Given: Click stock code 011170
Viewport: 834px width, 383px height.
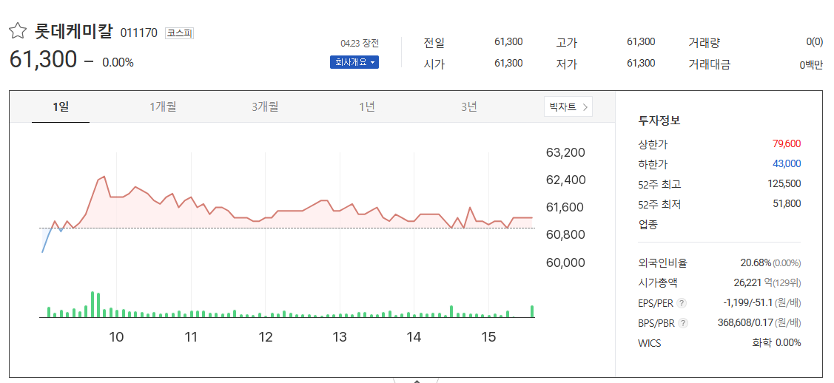Looking at the screenshot, I should (139, 33).
